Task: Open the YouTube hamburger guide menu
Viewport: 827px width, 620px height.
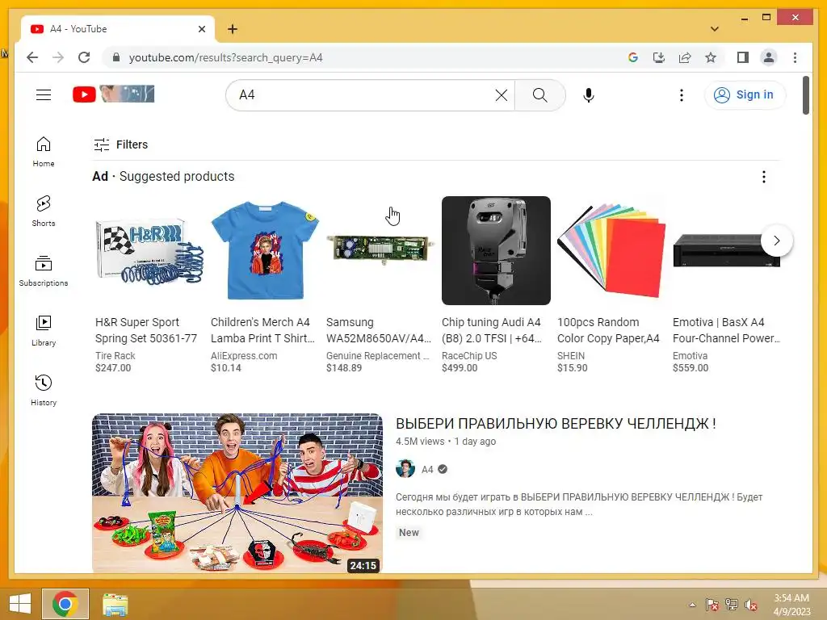Action: (44, 95)
